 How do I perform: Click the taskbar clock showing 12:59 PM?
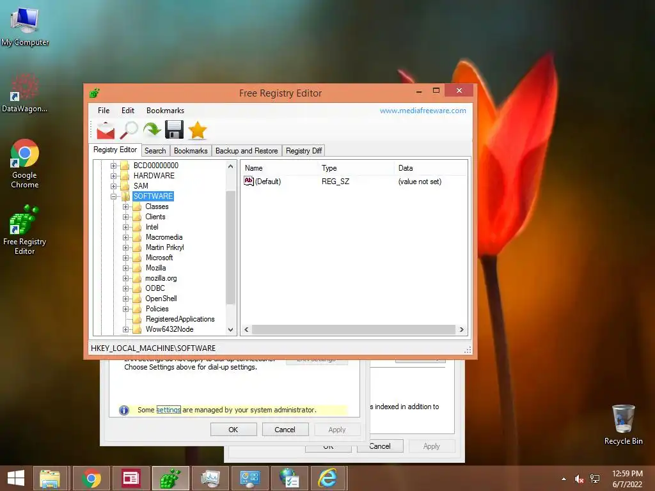[627, 478]
